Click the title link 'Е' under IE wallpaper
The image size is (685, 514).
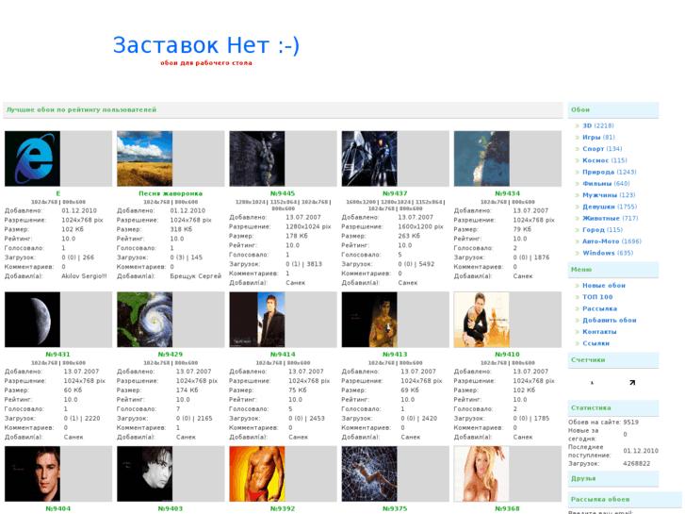[x=58, y=193]
